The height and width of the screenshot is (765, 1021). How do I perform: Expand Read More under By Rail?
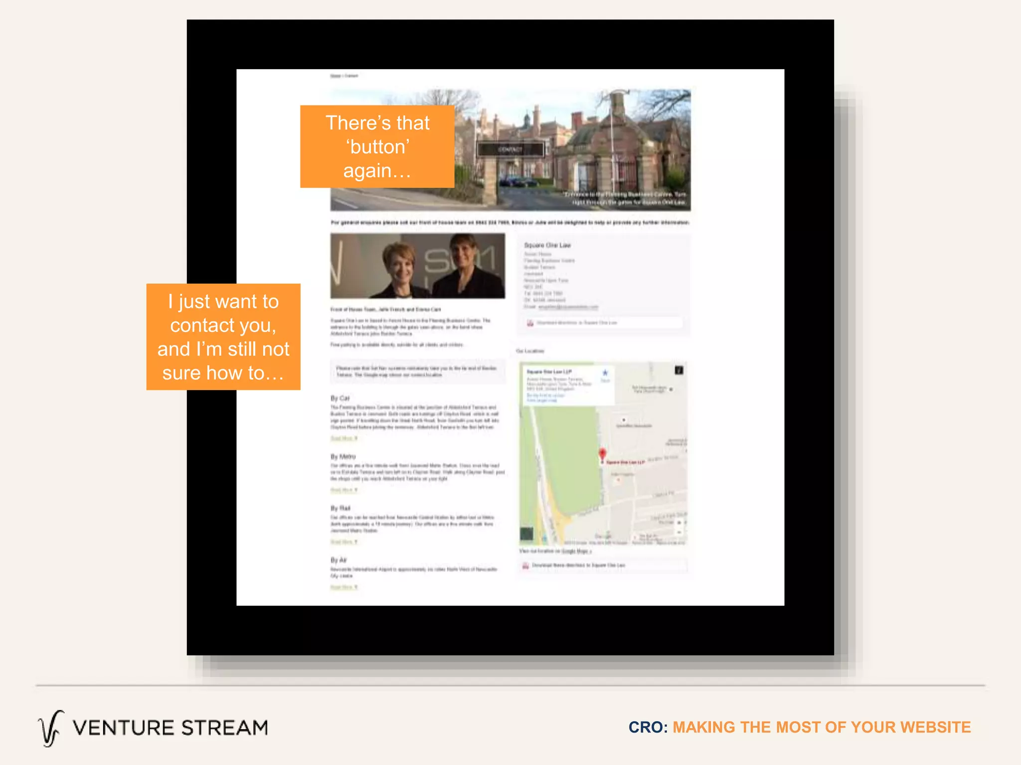[343, 542]
